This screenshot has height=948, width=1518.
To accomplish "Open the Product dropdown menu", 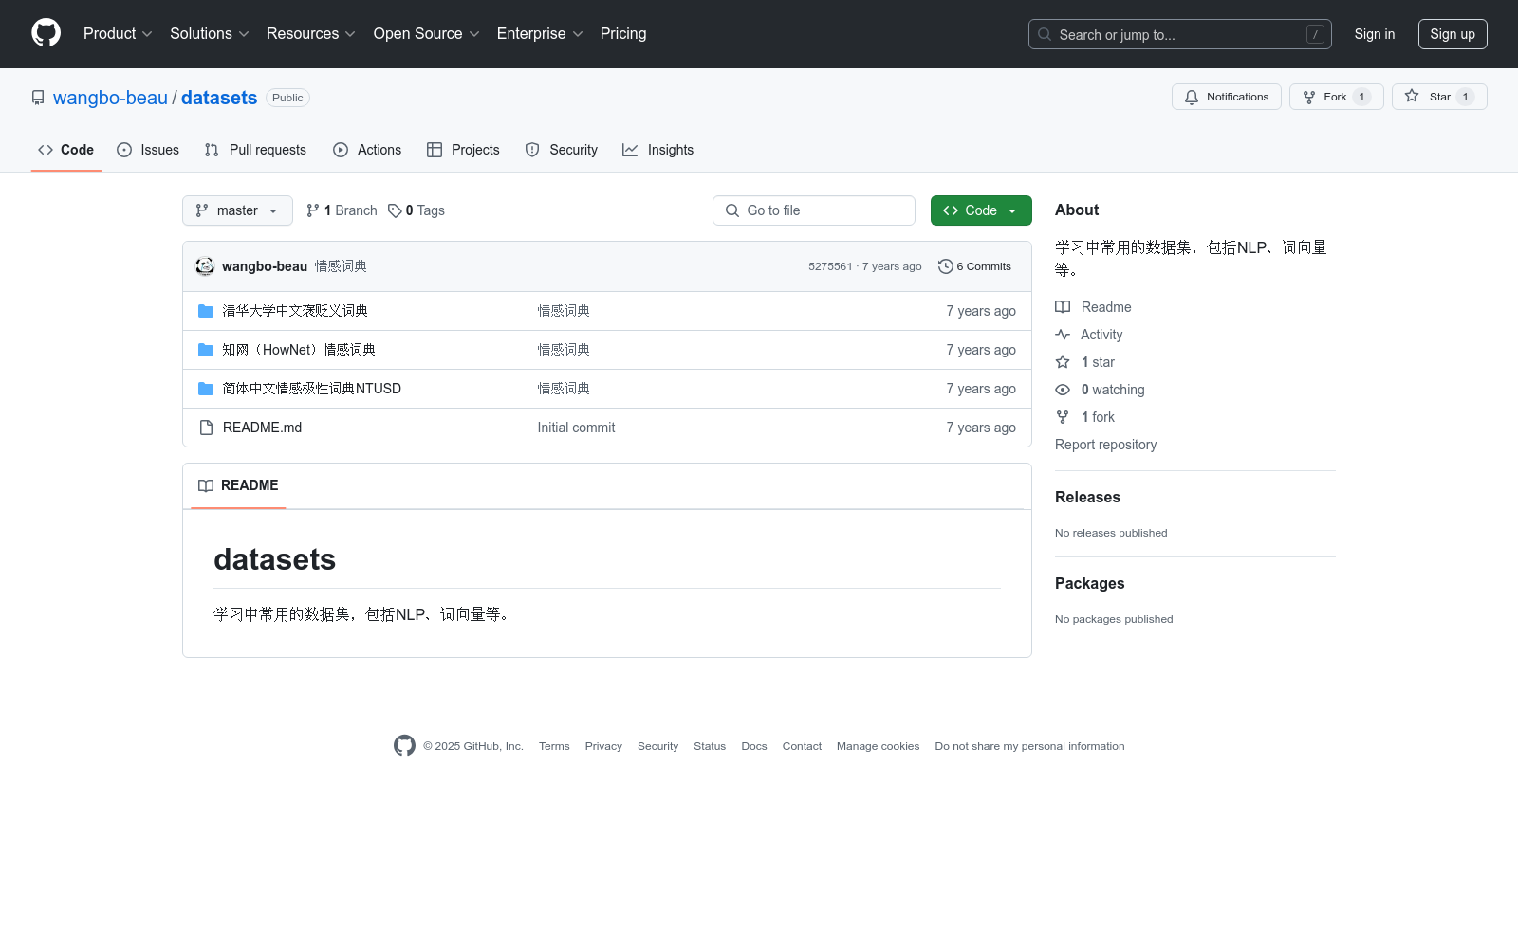I will pyautogui.click(x=118, y=34).
